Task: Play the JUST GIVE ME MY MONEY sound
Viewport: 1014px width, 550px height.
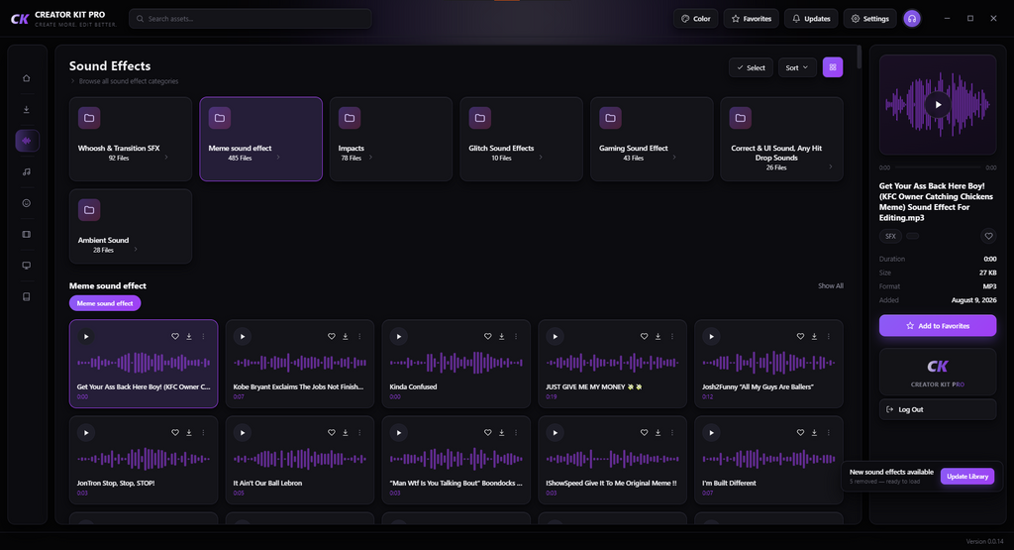Action: 555,337
